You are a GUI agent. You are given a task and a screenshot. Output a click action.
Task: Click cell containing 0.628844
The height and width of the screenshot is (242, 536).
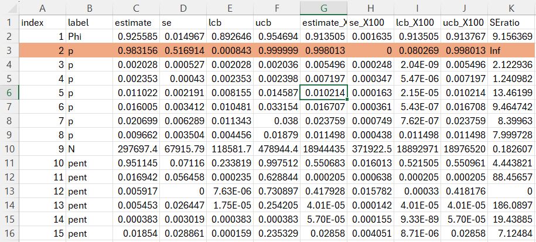point(277,178)
